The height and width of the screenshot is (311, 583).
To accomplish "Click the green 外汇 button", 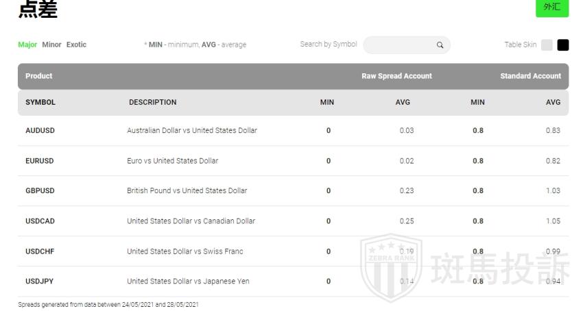I will tap(551, 7).
